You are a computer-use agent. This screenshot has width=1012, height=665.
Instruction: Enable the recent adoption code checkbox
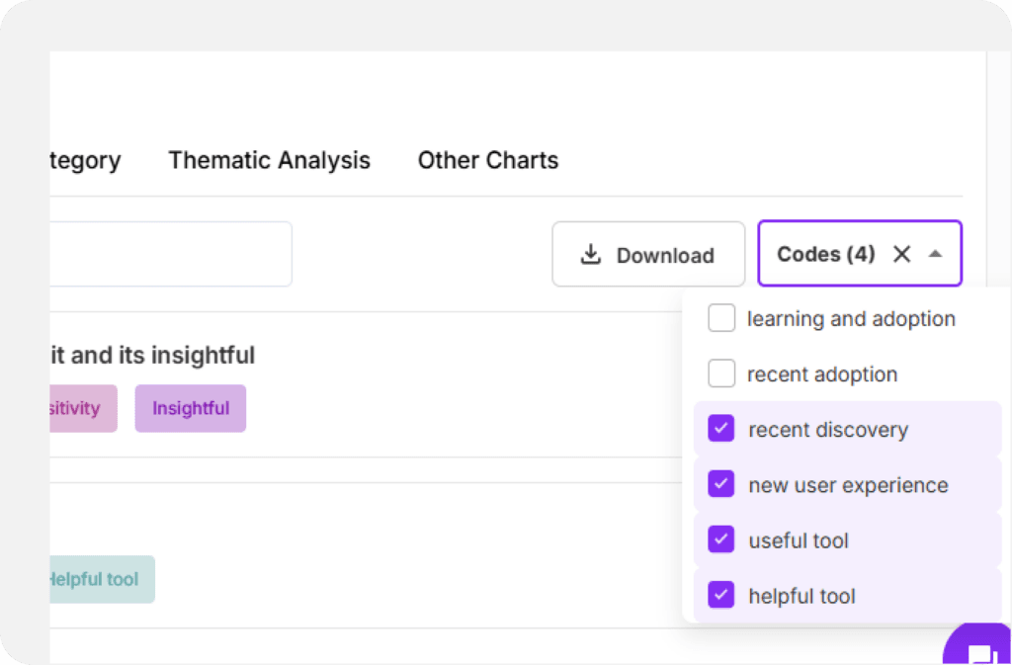[721, 374]
